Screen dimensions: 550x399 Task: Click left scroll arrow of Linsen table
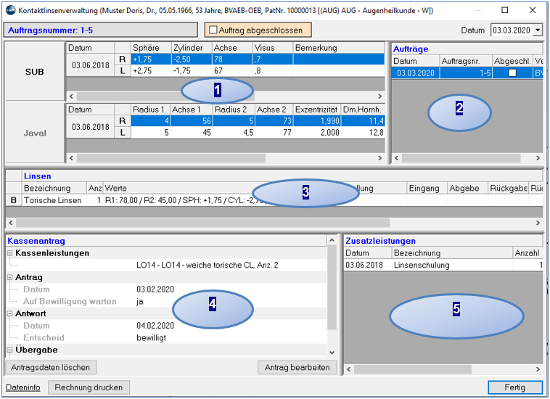tap(11, 223)
